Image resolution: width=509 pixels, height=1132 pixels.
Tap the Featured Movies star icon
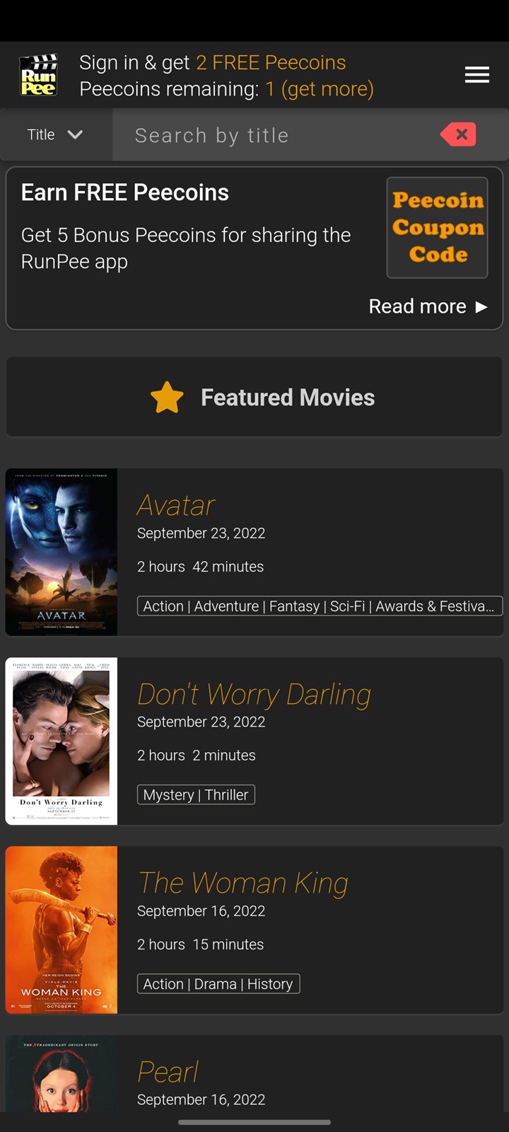167,397
